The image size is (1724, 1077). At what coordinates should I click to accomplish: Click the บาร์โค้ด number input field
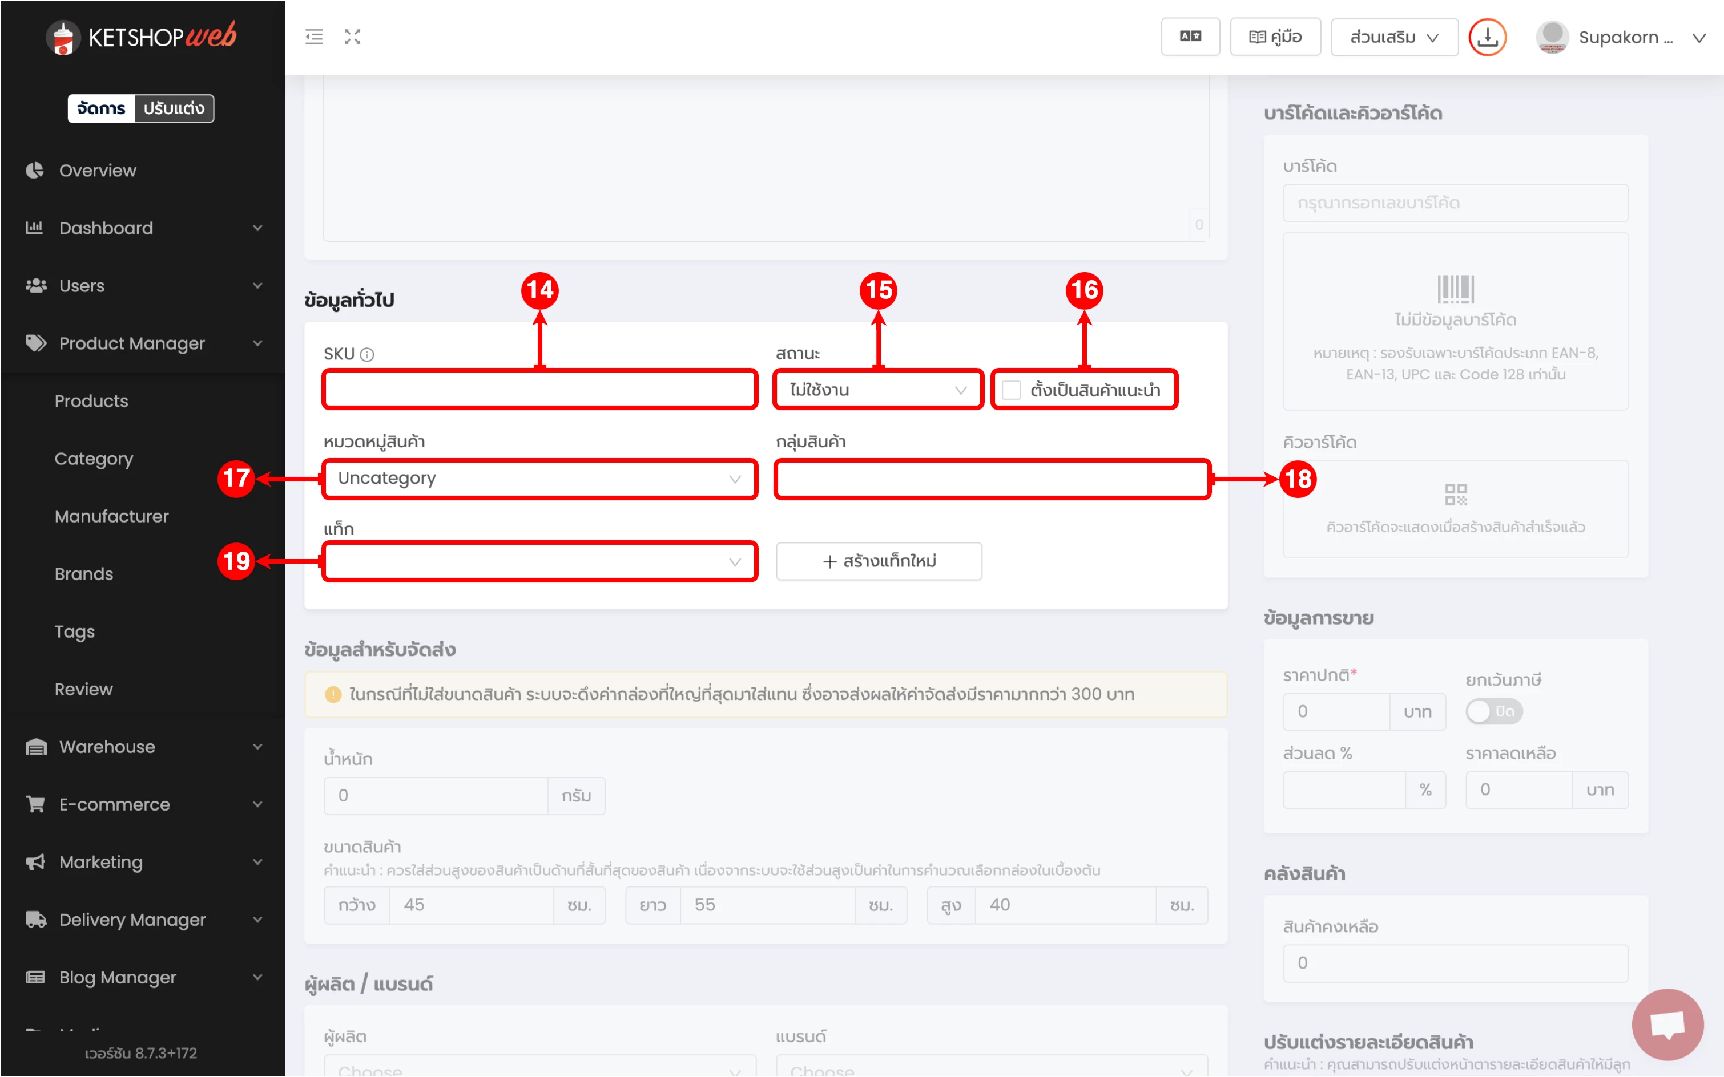click(x=1455, y=203)
